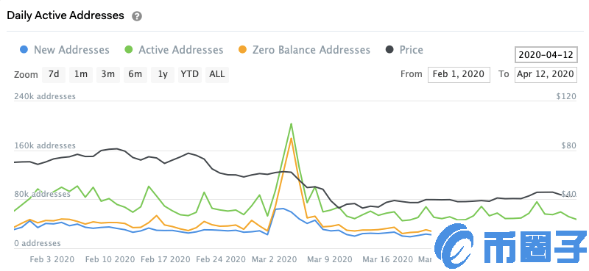Click the help question mark icon

[137, 16]
